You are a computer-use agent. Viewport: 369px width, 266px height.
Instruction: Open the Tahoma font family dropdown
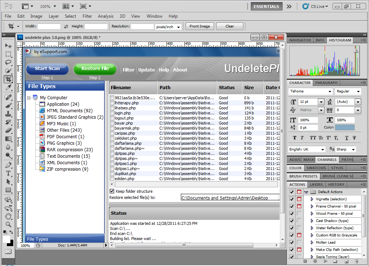pos(330,91)
